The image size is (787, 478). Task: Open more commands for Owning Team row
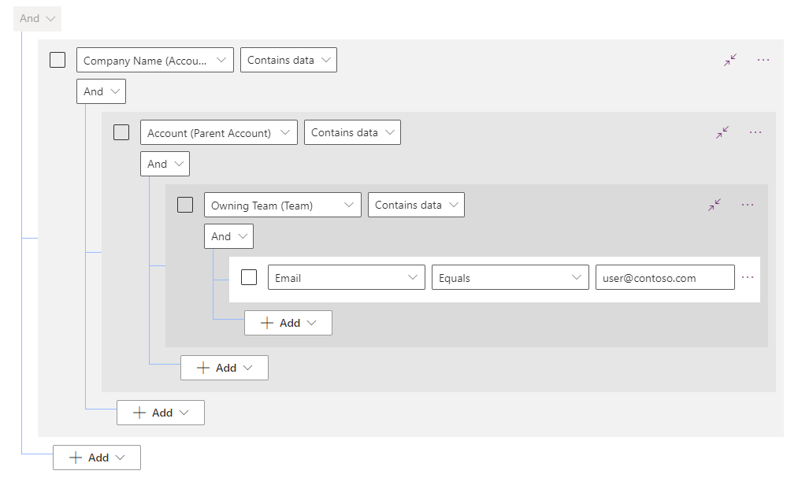click(747, 204)
